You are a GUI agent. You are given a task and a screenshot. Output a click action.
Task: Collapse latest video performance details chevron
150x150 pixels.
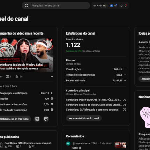pyautogui.click(x=52, y=77)
